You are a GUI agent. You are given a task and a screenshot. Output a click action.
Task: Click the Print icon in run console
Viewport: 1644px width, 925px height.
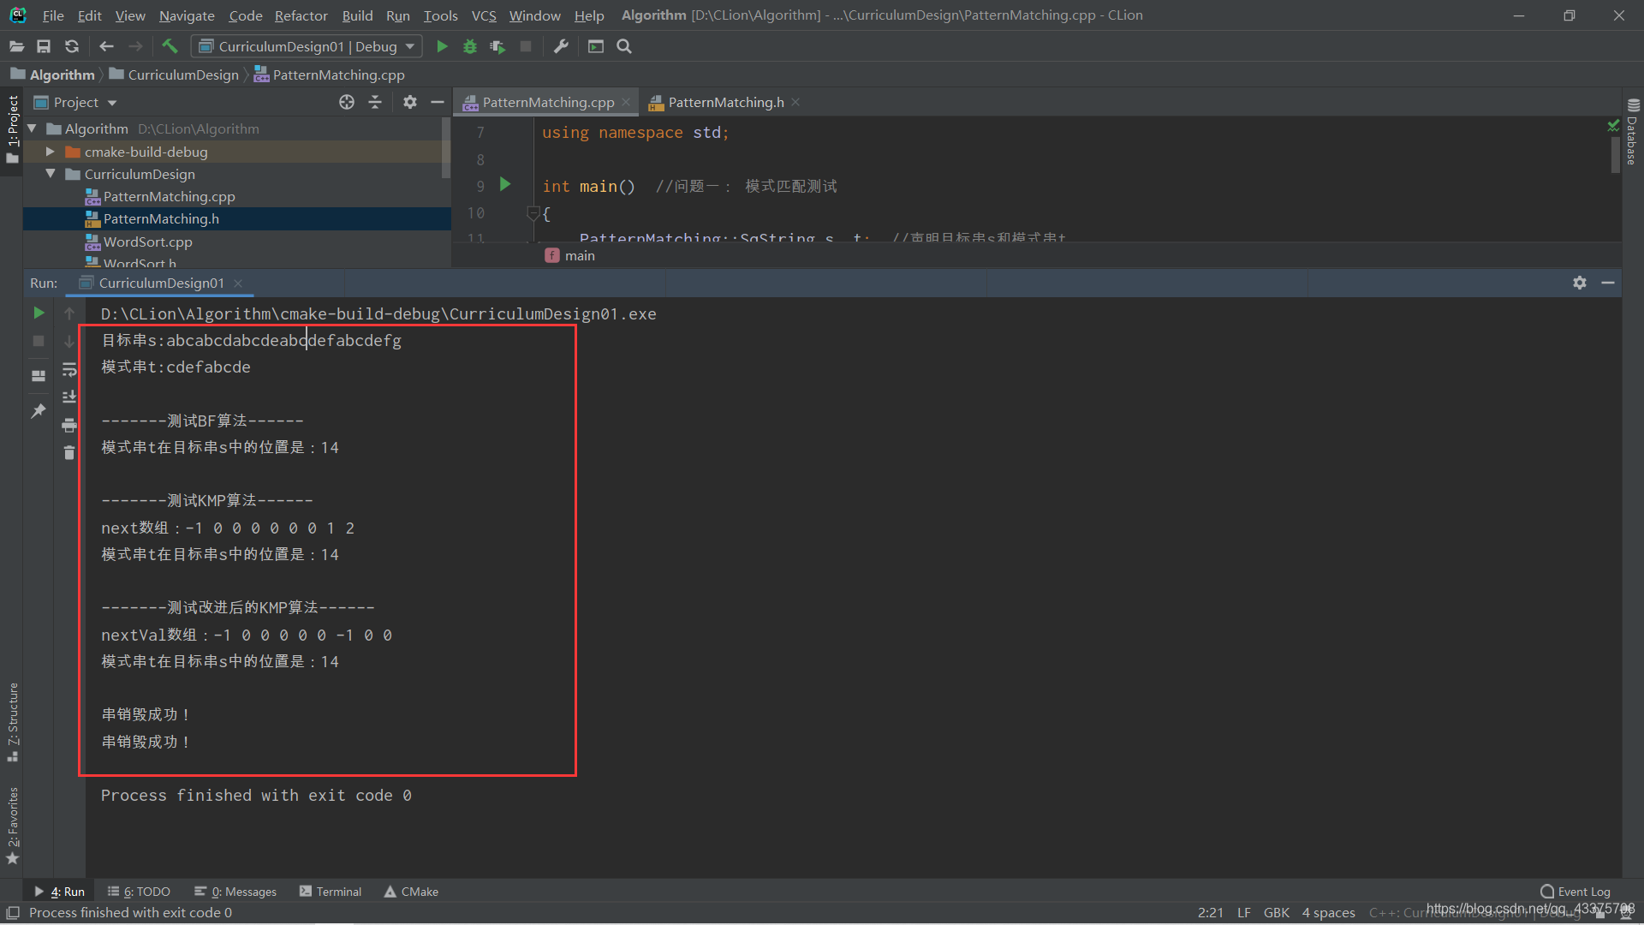point(69,425)
